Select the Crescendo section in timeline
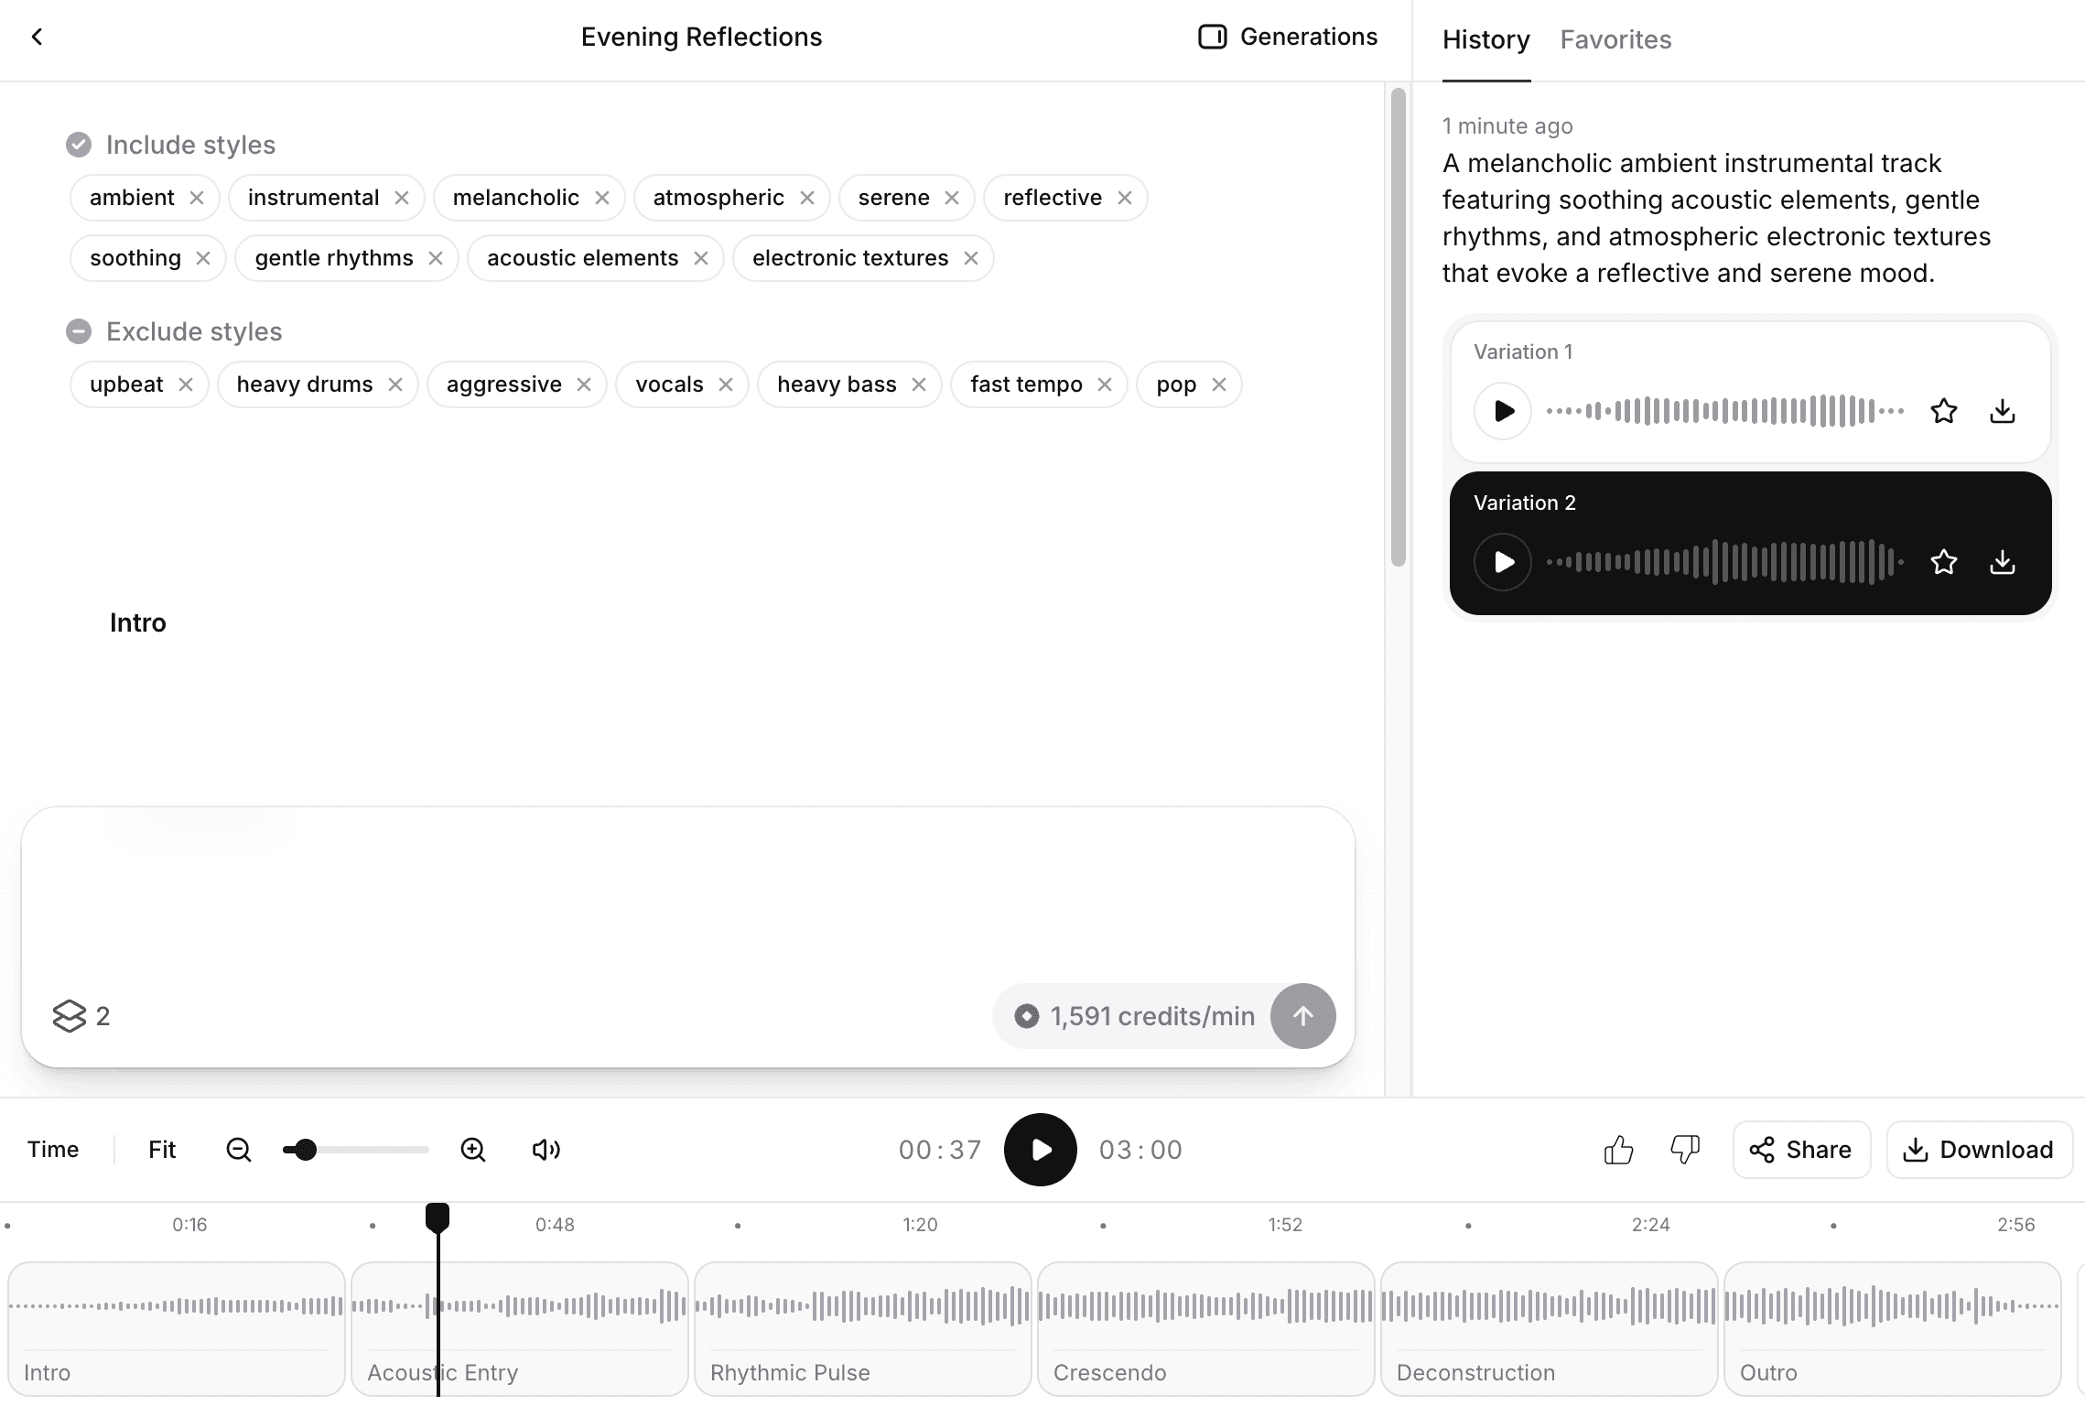This screenshot has width=2085, height=1428. pyautogui.click(x=1205, y=1328)
